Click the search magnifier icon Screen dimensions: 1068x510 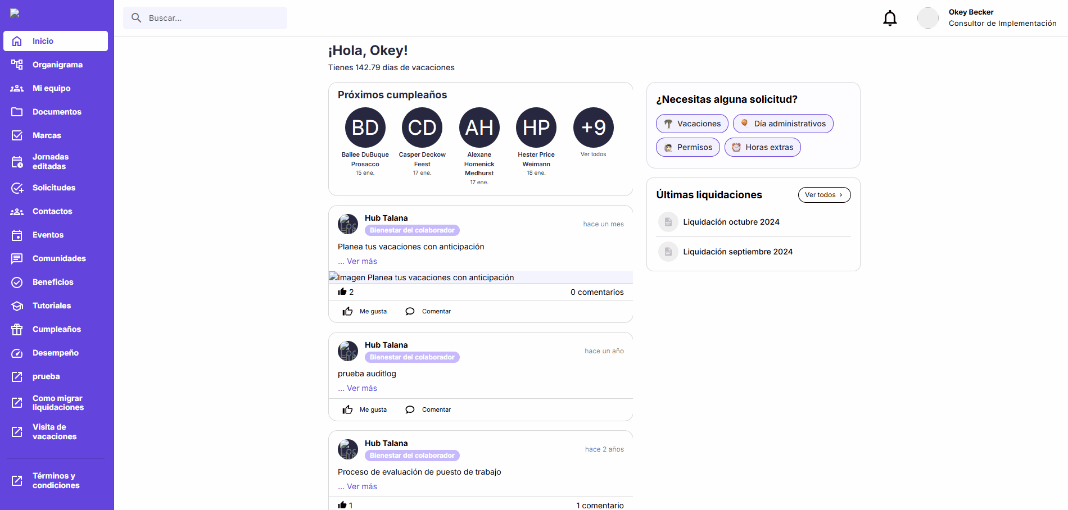[136, 18]
